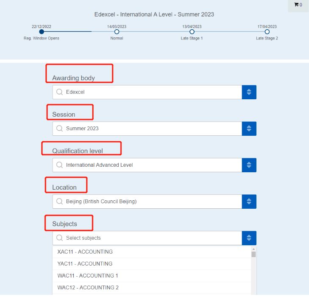Click the Awarding body label
The image size is (309, 297).
click(73, 78)
